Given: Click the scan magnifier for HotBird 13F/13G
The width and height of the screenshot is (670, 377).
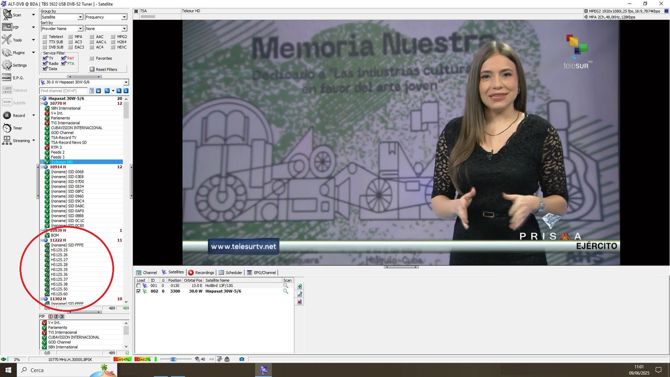Looking at the screenshot, I should click(x=286, y=286).
